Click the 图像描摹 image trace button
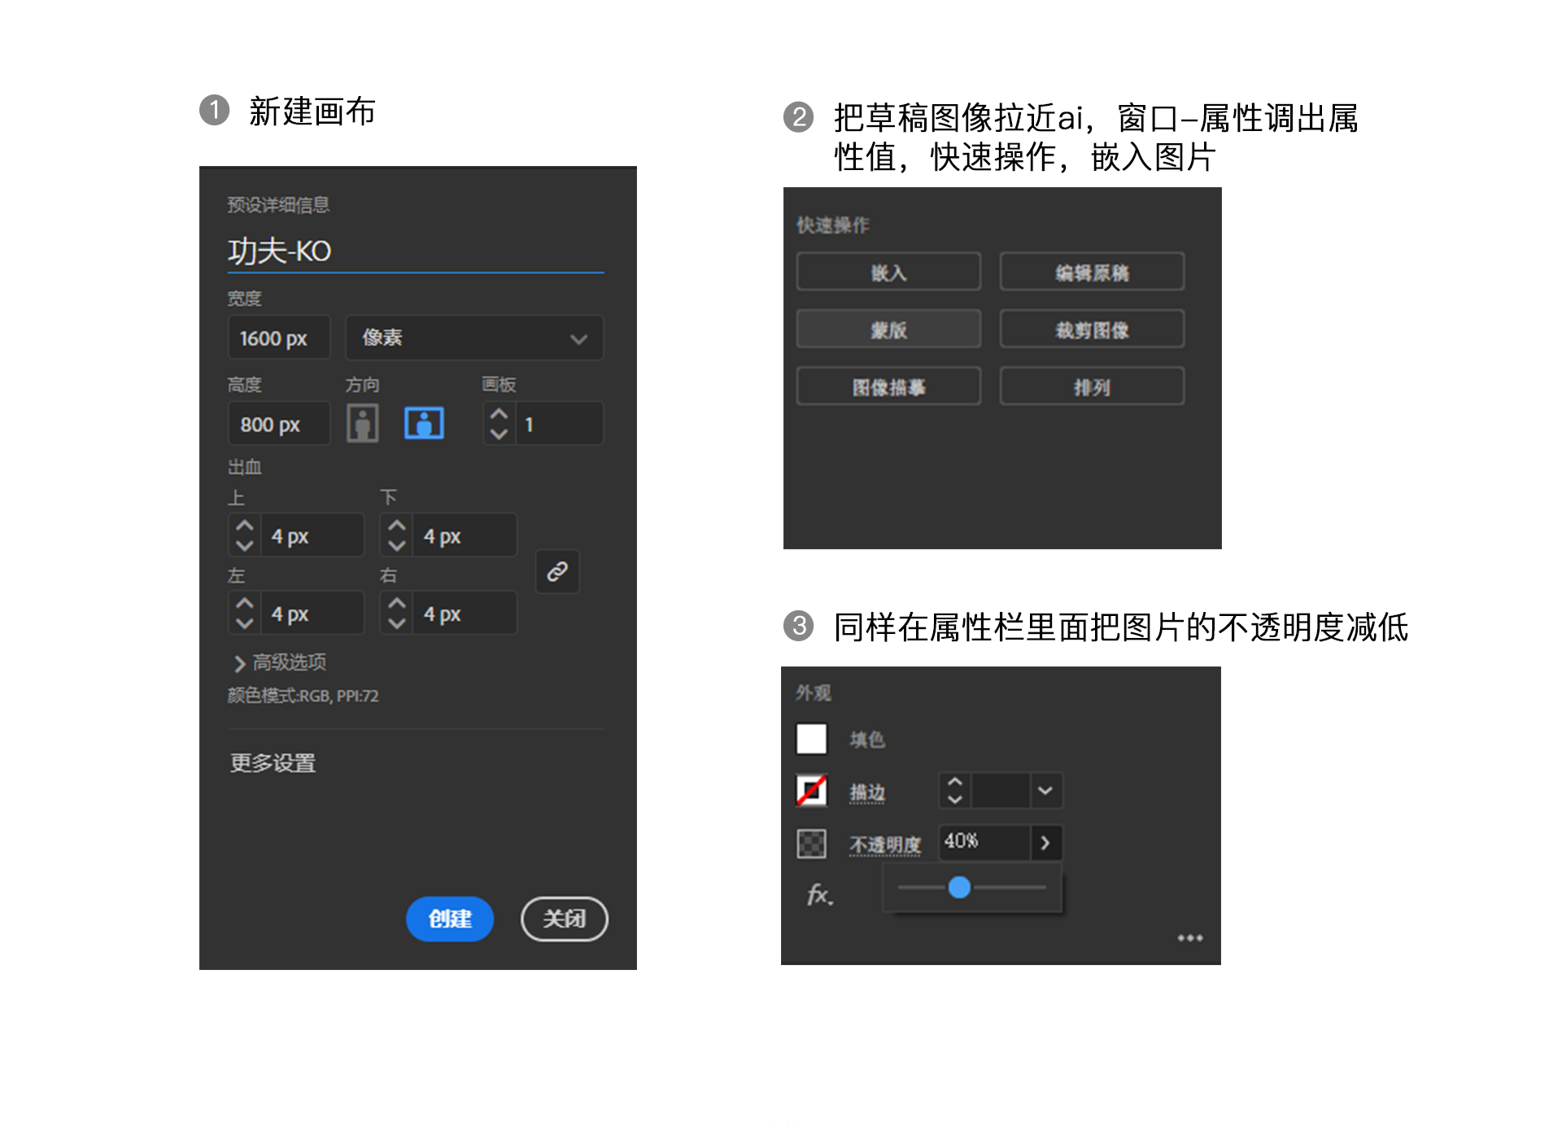1562x1136 pixels. tap(888, 387)
